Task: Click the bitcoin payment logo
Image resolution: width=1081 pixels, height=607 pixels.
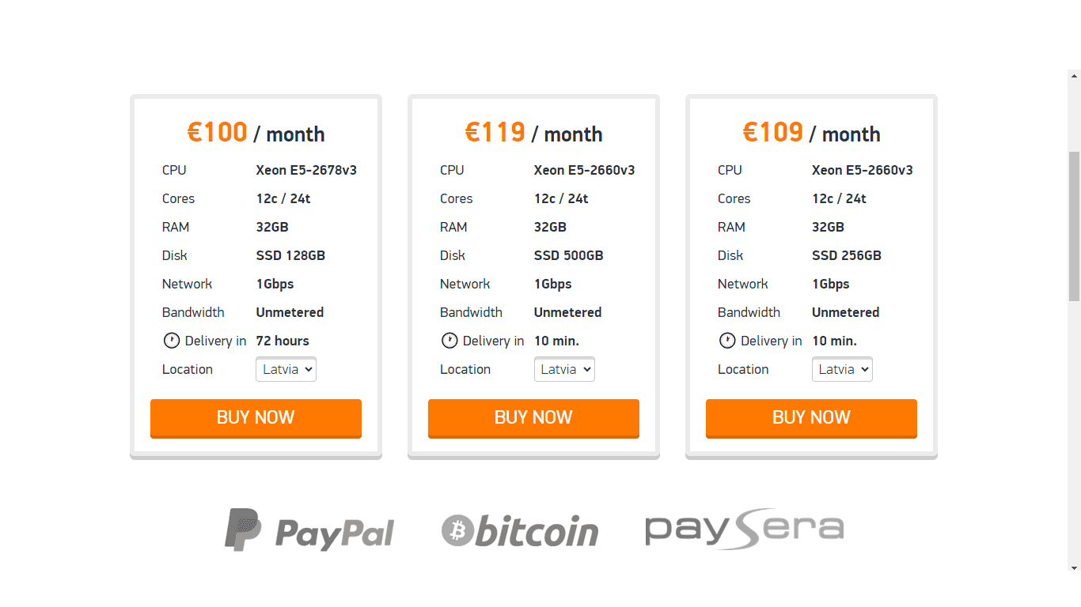Action: pyautogui.click(x=520, y=530)
